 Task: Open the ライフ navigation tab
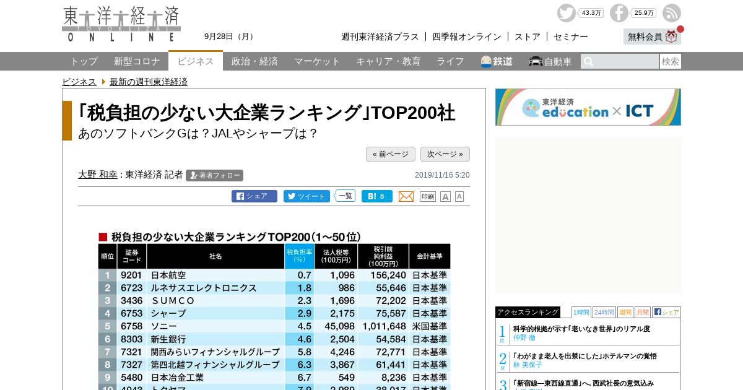[450, 61]
